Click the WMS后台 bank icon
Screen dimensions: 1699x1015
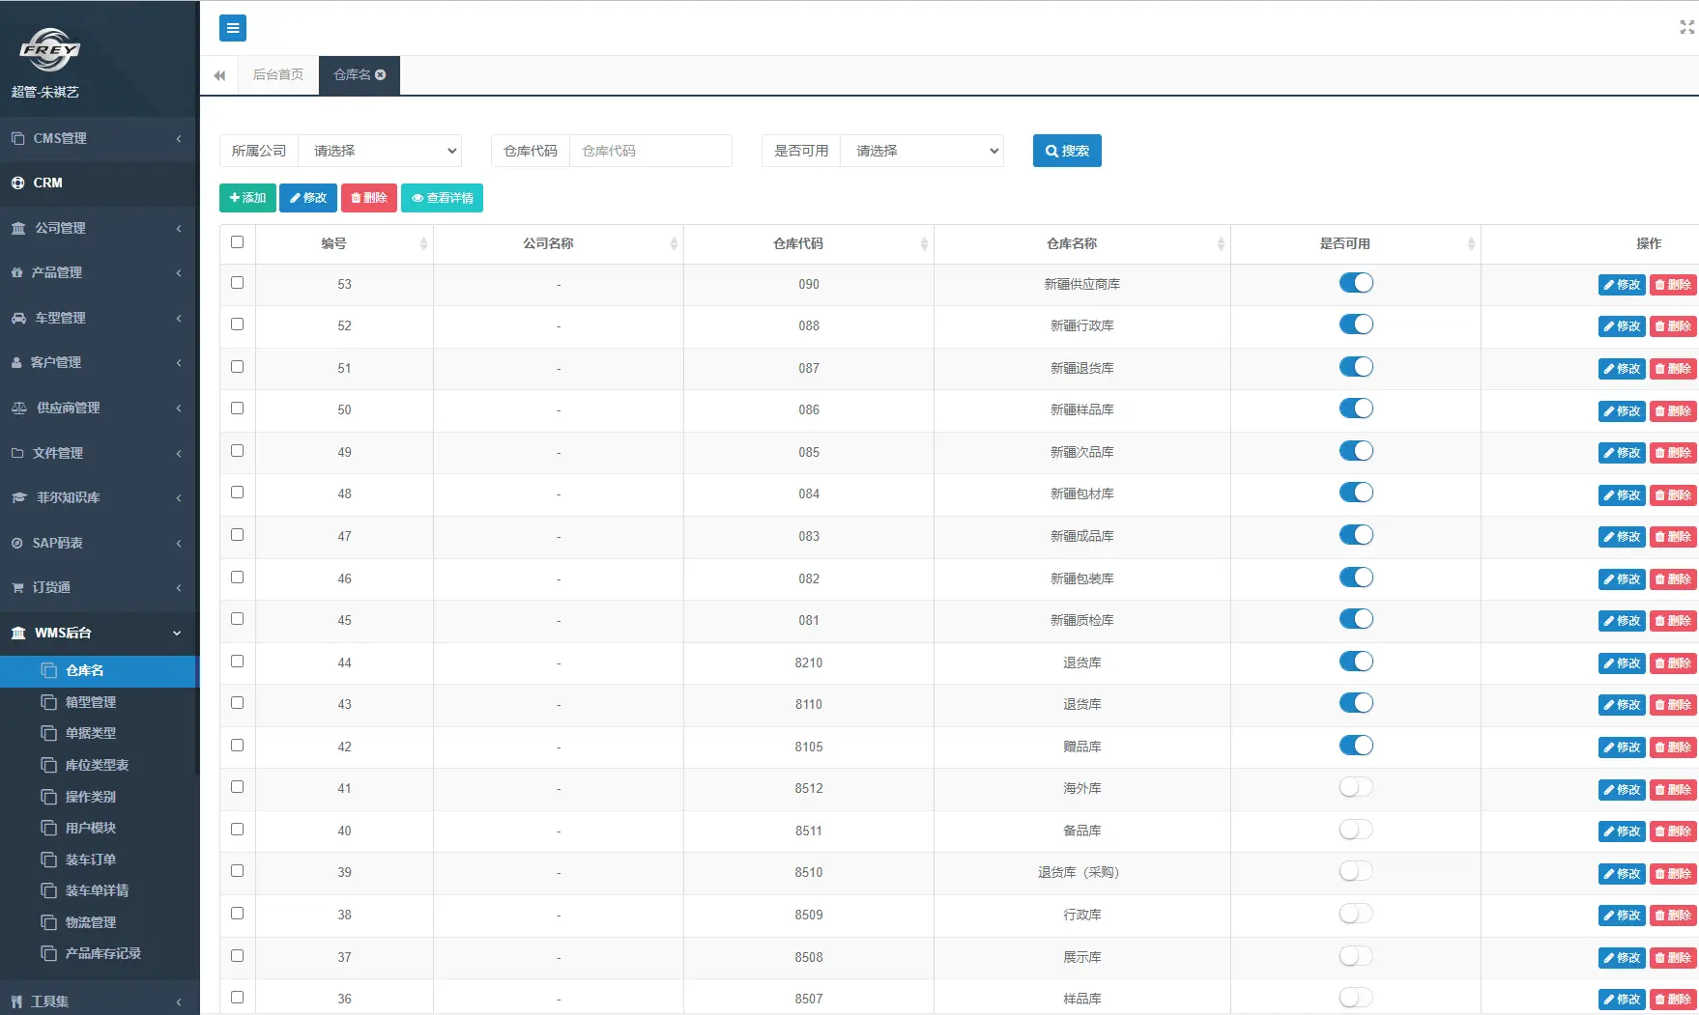click(18, 633)
